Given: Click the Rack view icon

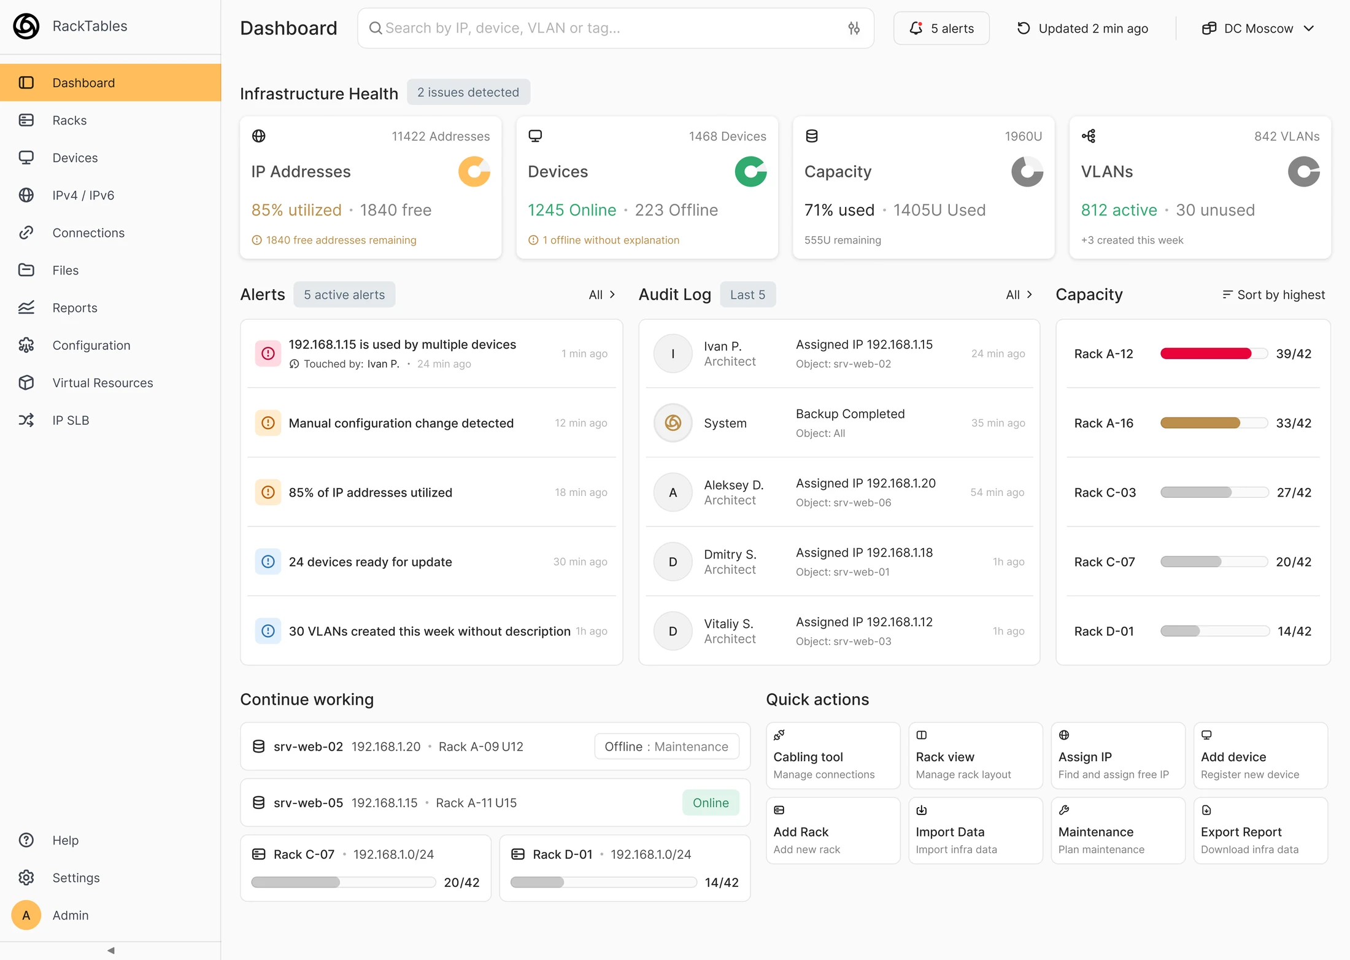Looking at the screenshot, I should pyautogui.click(x=922, y=735).
